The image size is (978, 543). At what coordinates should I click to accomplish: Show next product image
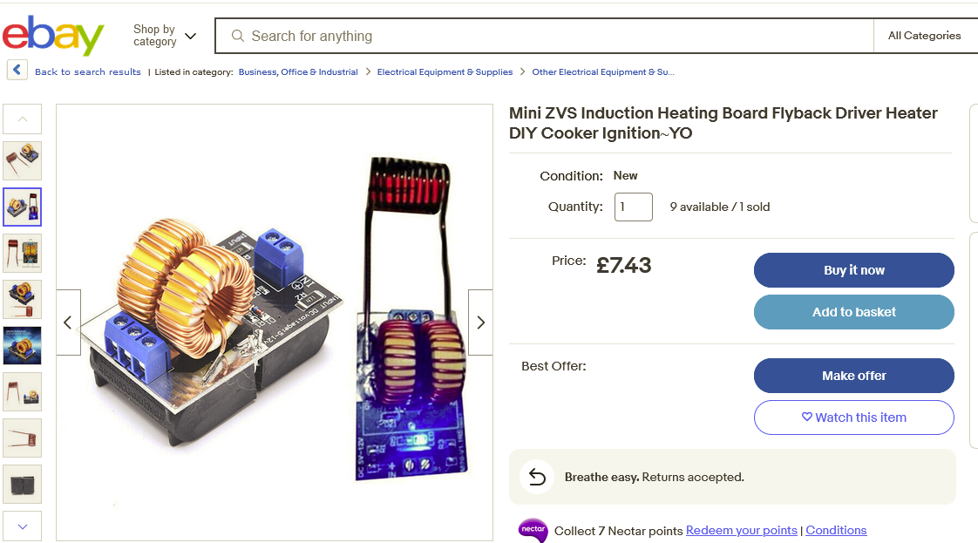pyautogui.click(x=480, y=322)
